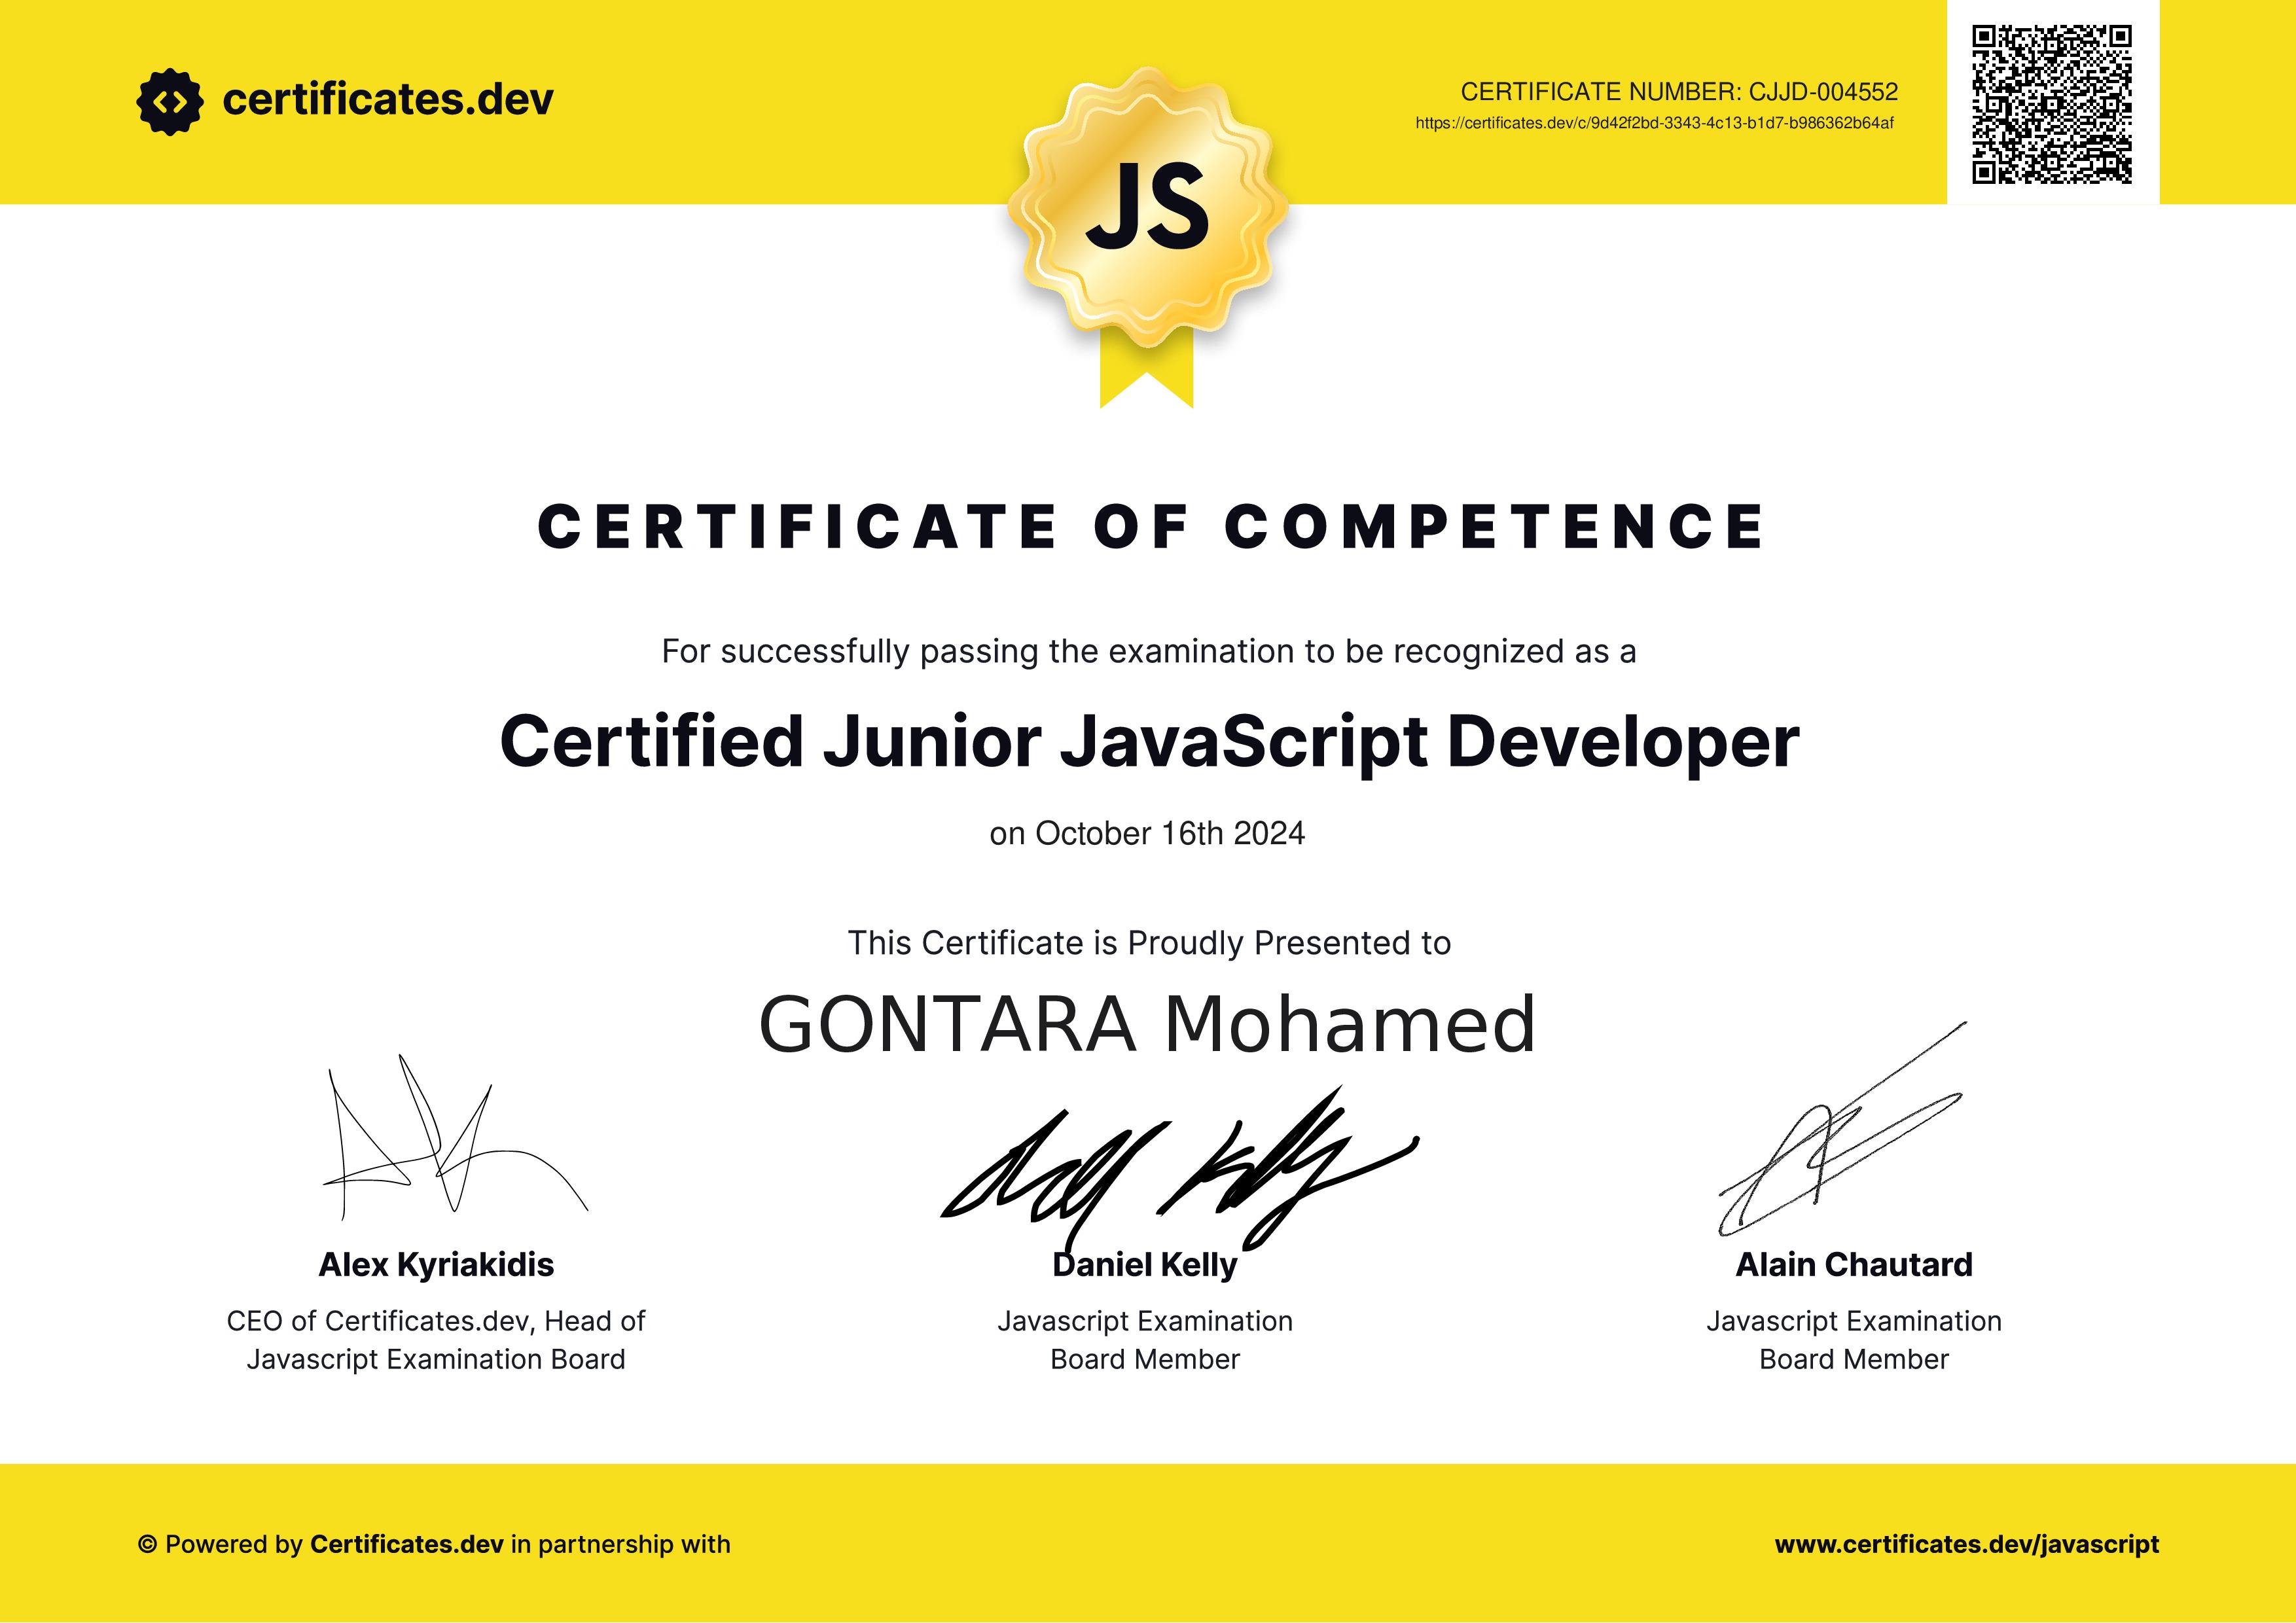
Task: Open the certificate verification URL
Action: pos(1654,124)
